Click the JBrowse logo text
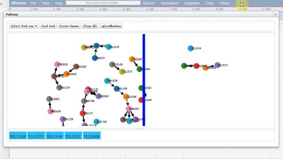This screenshot has height=159, width=283. (19, 3)
